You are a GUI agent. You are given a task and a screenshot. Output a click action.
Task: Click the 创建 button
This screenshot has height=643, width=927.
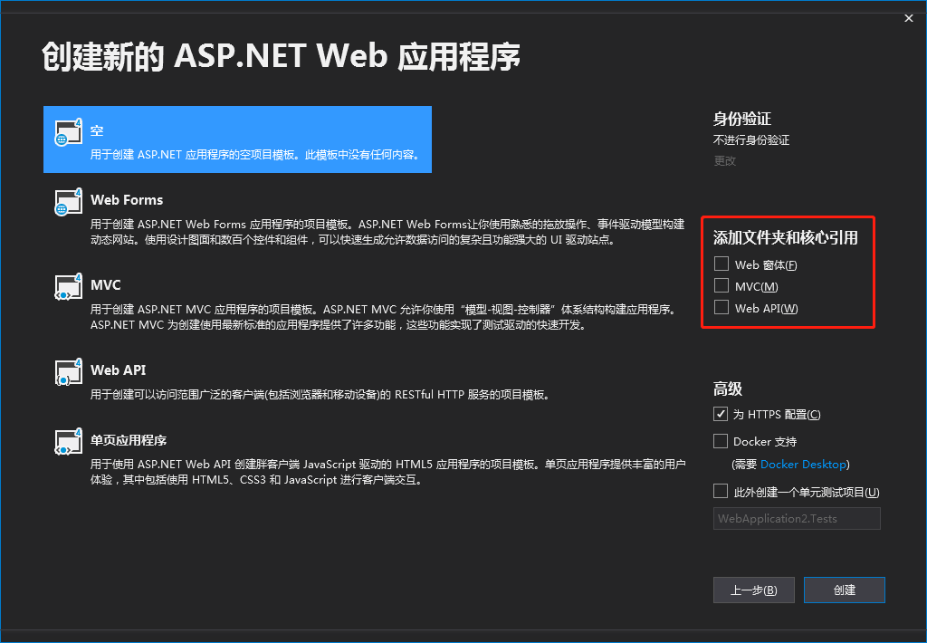click(845, 590)
